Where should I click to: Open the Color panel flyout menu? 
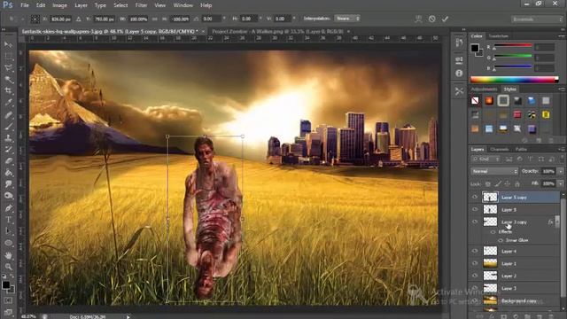(561, 36)
